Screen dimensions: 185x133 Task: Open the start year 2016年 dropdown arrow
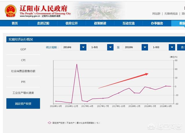coord(83,47)
